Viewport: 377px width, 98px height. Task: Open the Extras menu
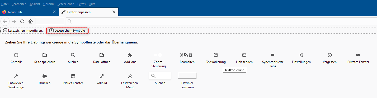(x=82, y=4)
